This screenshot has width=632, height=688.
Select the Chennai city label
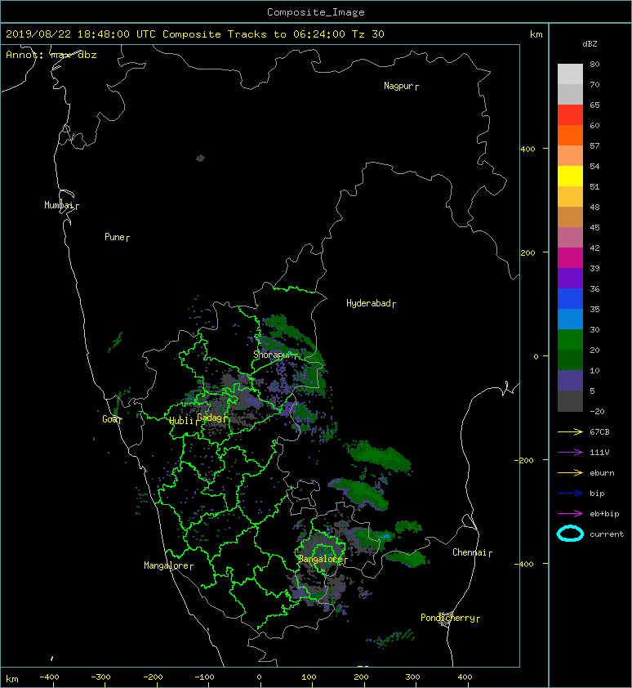point(472,552)
